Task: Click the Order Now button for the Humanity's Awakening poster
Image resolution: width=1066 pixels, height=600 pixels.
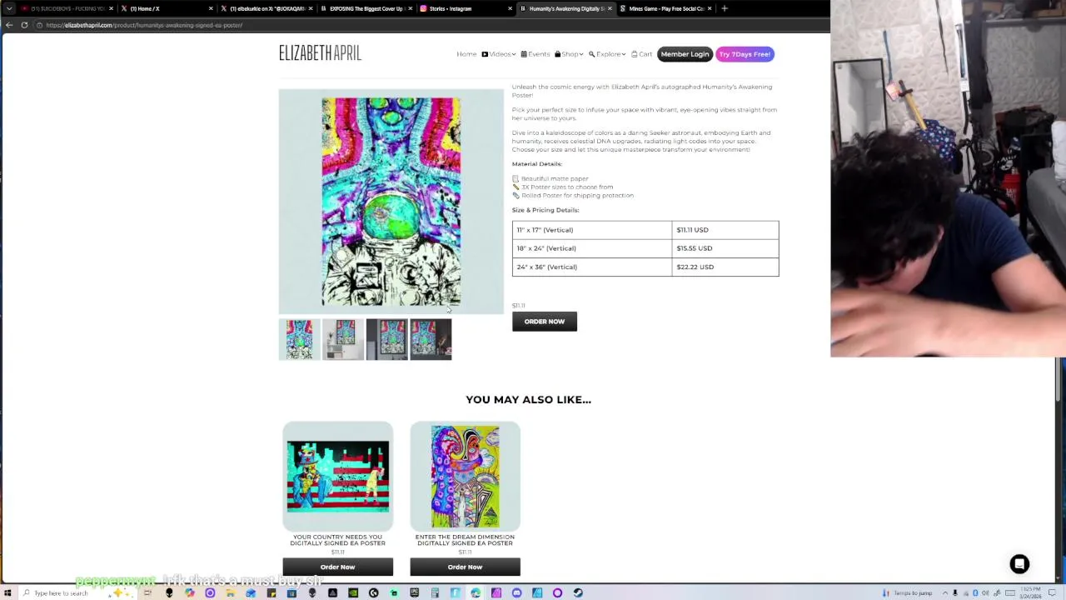Action: [545, 322]
